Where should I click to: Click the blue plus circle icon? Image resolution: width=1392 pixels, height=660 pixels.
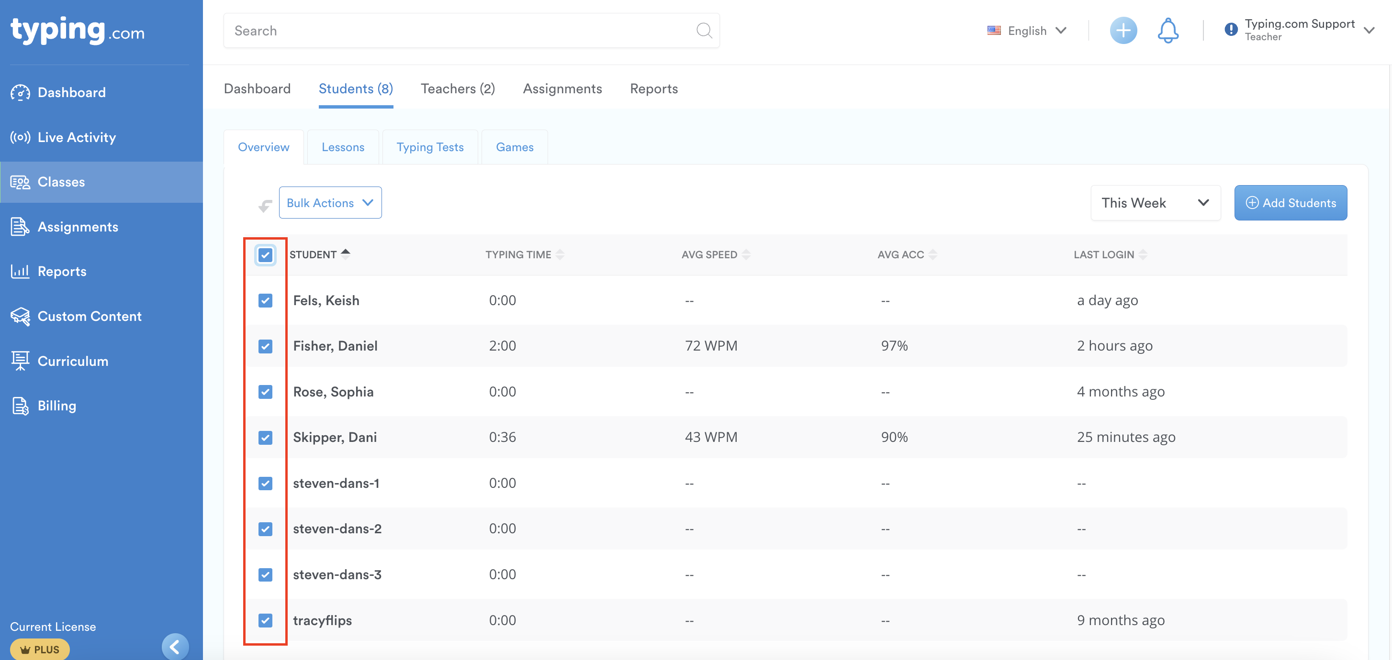[x=1123, y=31]
